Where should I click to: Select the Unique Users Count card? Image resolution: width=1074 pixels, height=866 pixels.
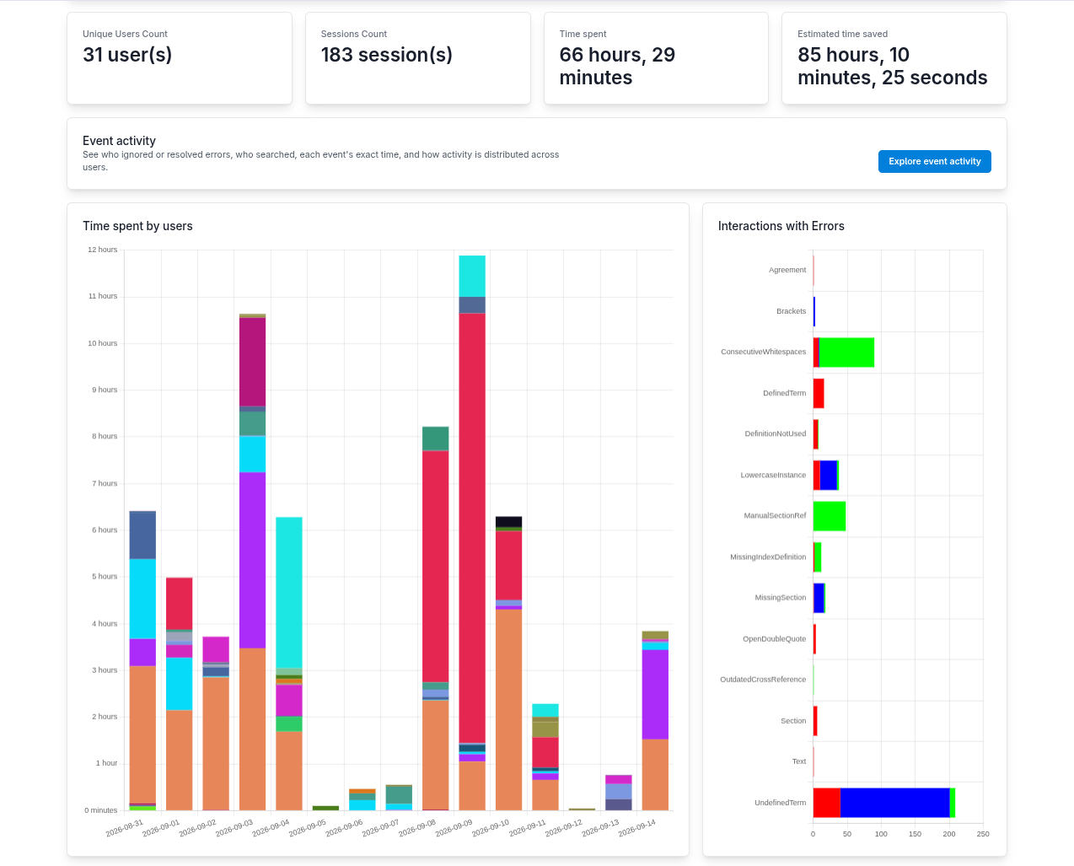tap(180, 58)
